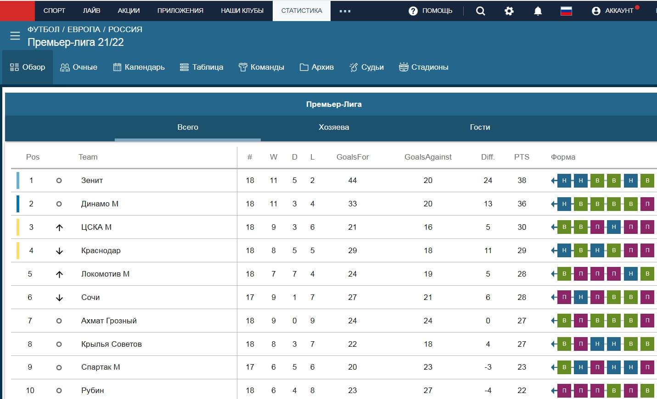
Task: Click the Премьер-лига 21/22 title
Action: (76, 42)
